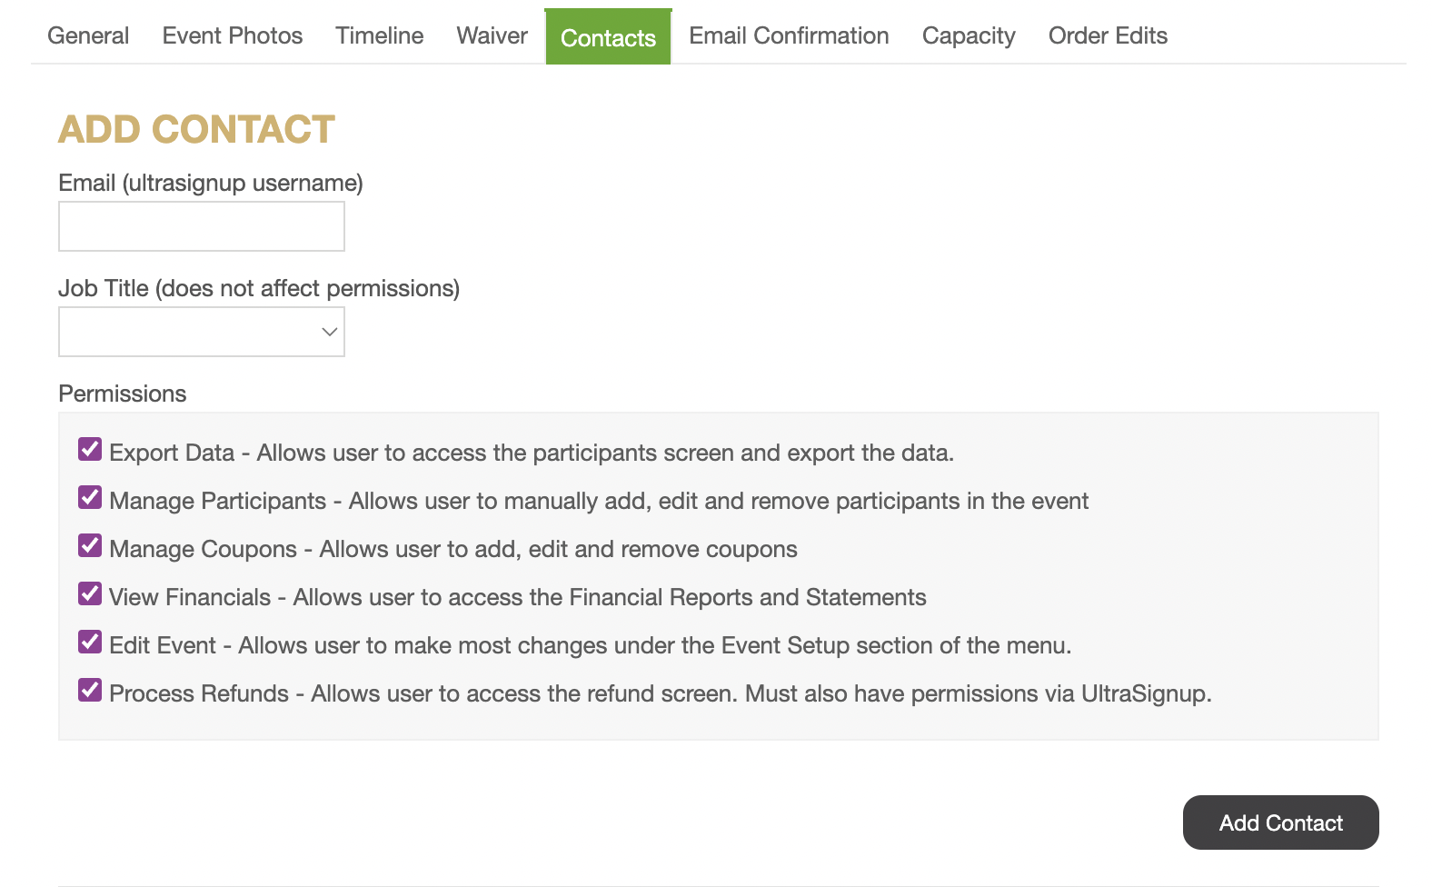Toggle the Edit Event permission checkbox
This screenshot has height=887, width=1432.
click(90, 642)
